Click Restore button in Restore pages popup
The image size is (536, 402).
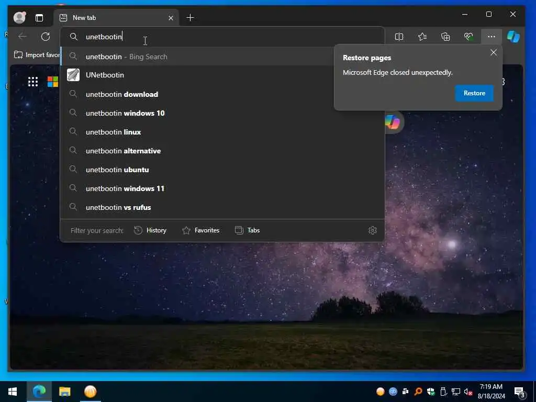(474, 93)
